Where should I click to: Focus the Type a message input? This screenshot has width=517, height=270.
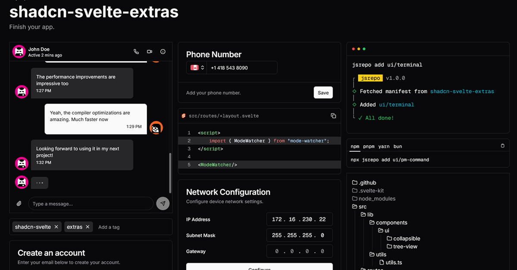pyautogui.click(x=90, y=204)
